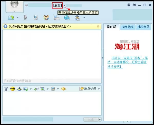Click 目前还没有收到消息 status text
Viewport: 154px width, 125px height.
click(18, 81)
